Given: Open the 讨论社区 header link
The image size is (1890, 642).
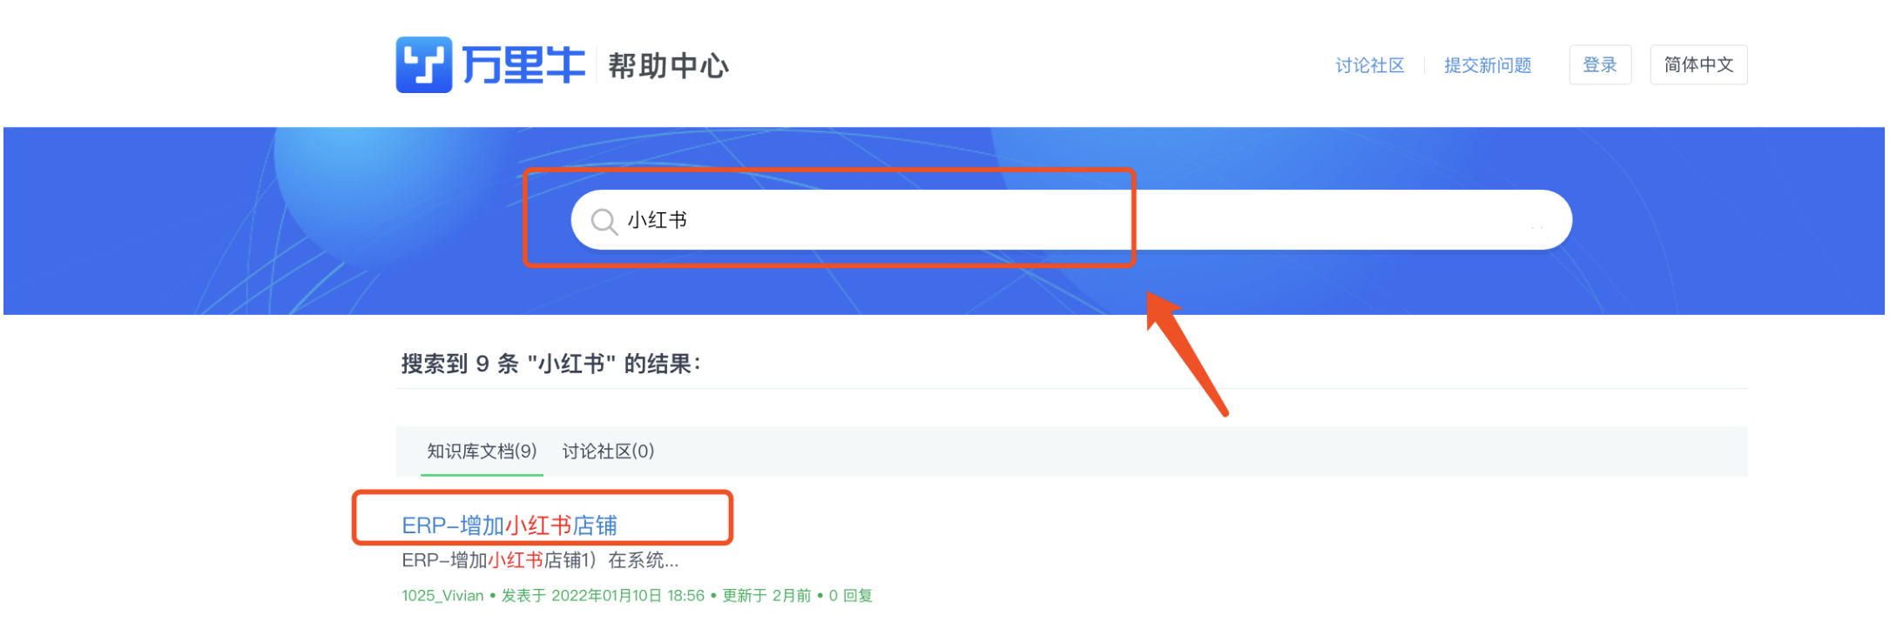Looking at the screenshot, I should tap(1370, 65).
